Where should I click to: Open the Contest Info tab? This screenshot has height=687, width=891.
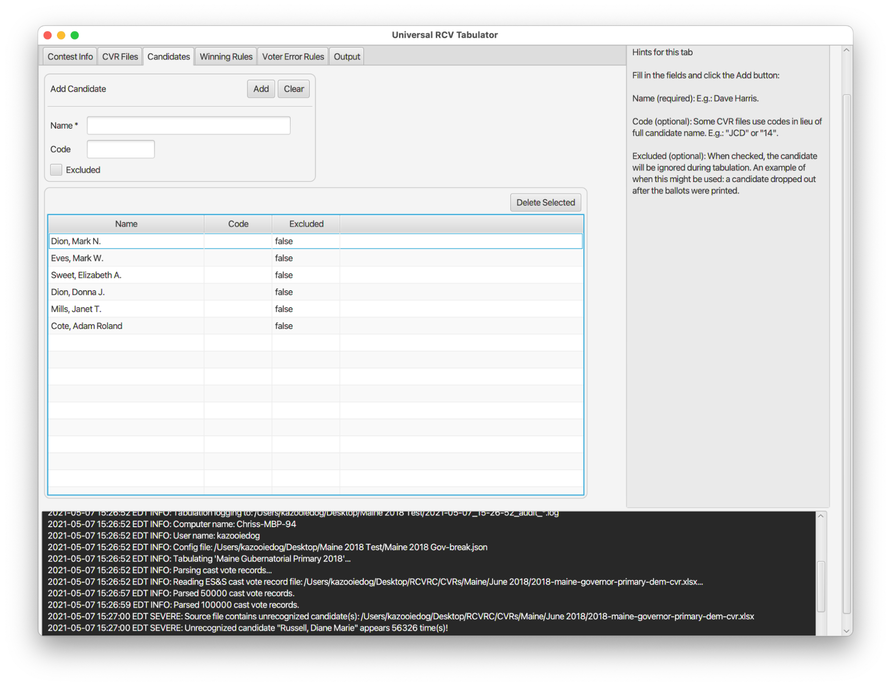[70, 57]
